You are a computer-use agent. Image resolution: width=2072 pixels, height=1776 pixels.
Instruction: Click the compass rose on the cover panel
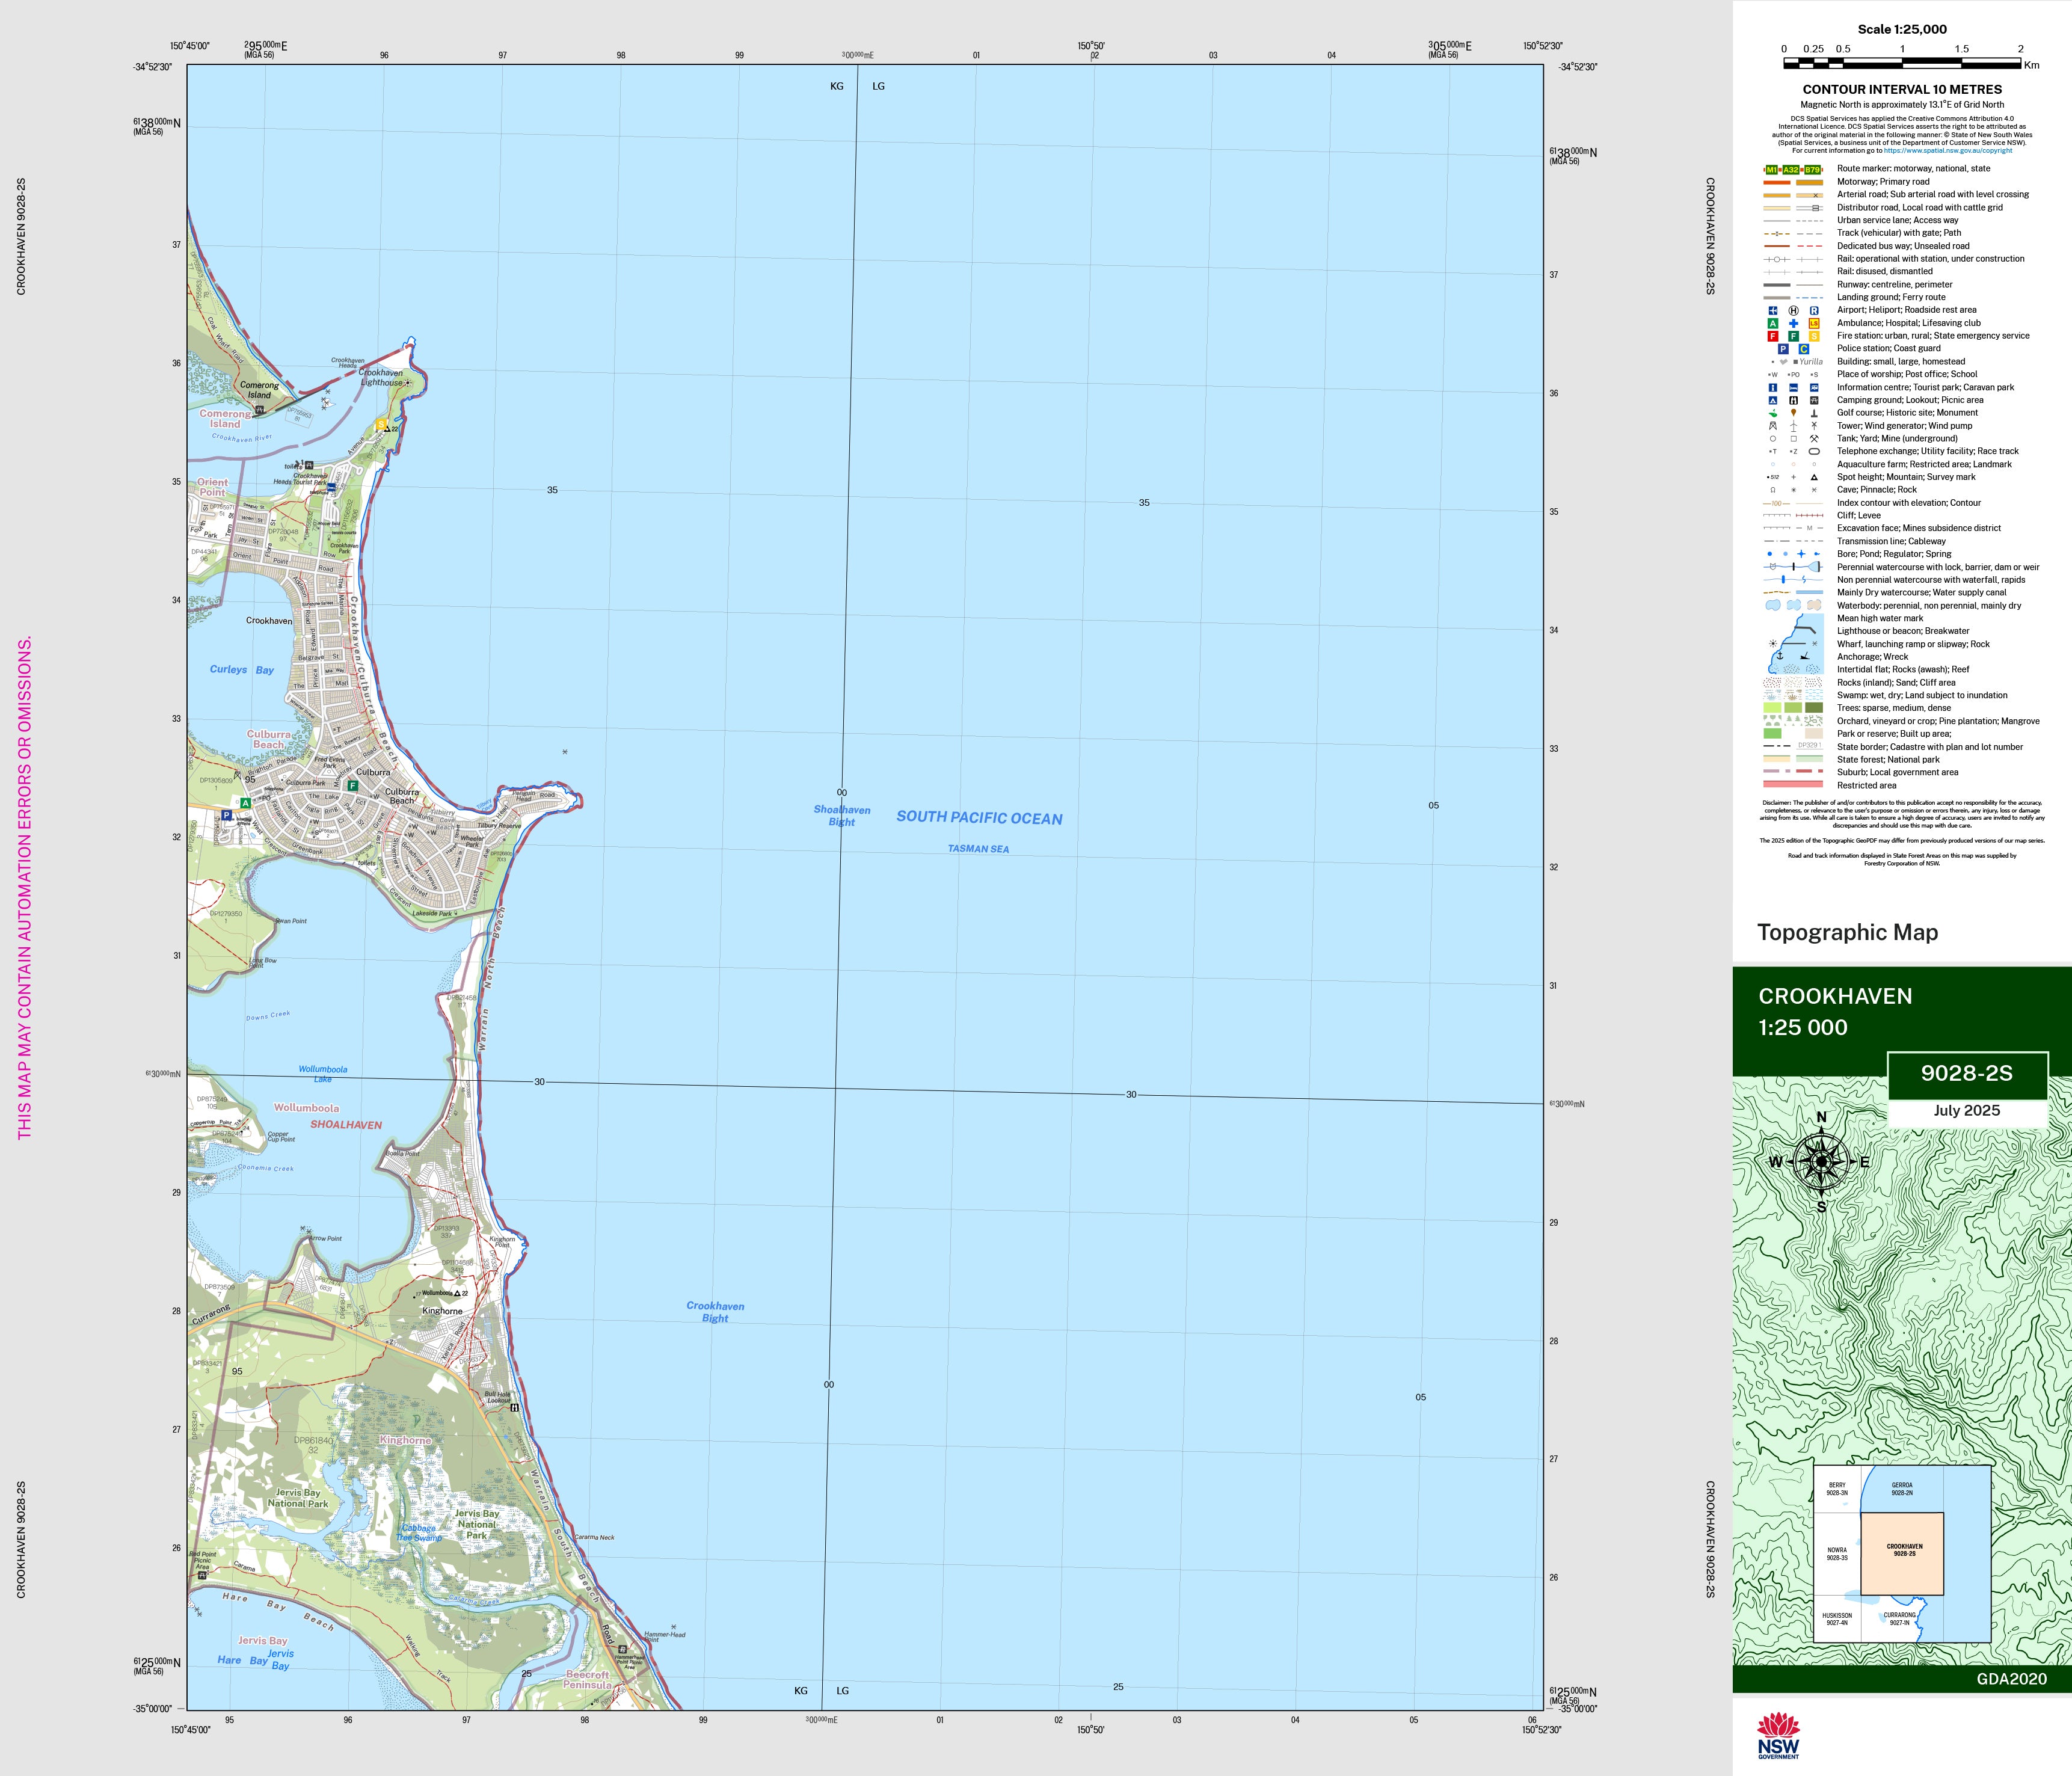(x=1821, y=1162)
